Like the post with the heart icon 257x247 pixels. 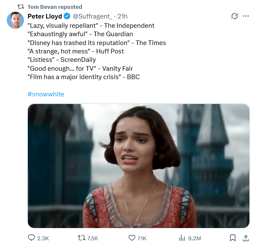tap(132, 238)
